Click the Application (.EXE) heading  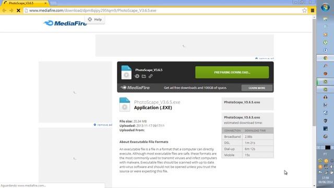coord(153,108)
